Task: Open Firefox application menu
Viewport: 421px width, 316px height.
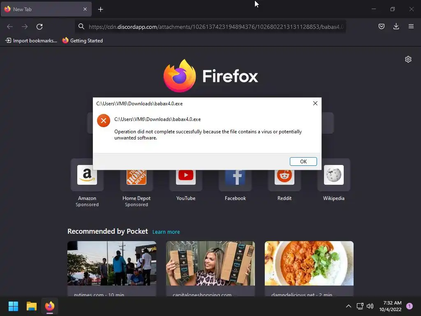Action: point(411,26)
